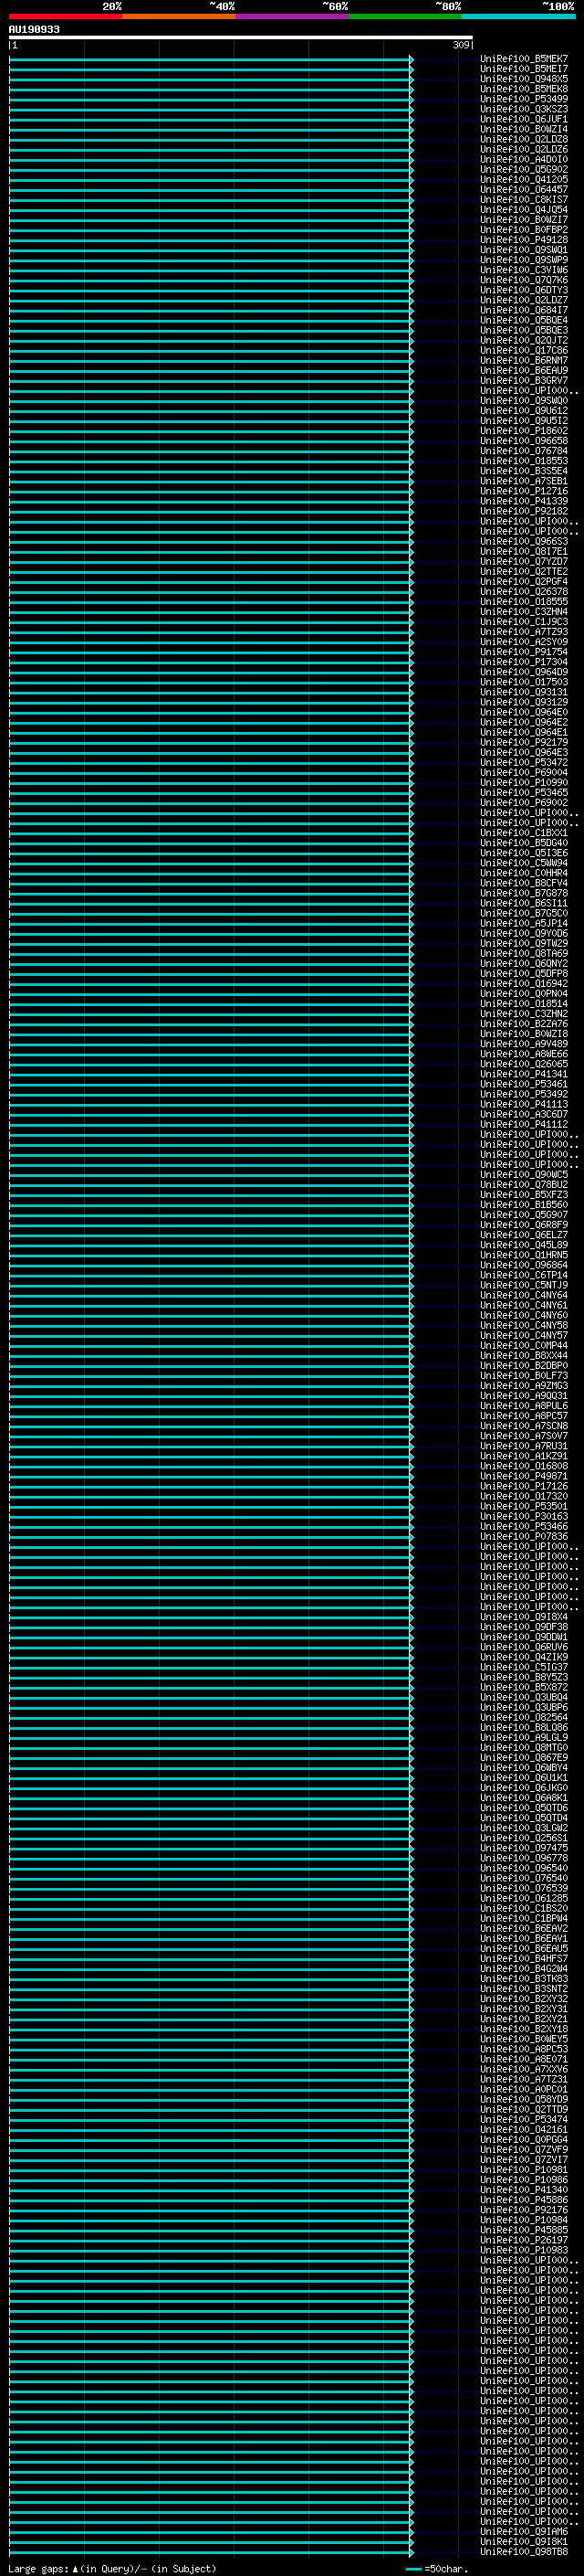Select hit label UniRef100_P12716
The height and width of the screenshot is (2576, 584).
click(524, 491)
